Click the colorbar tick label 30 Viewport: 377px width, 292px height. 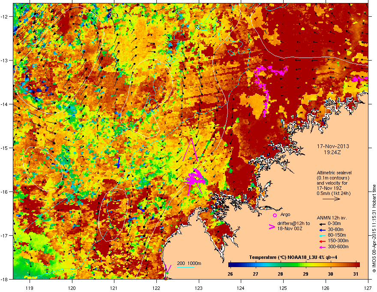331,274
